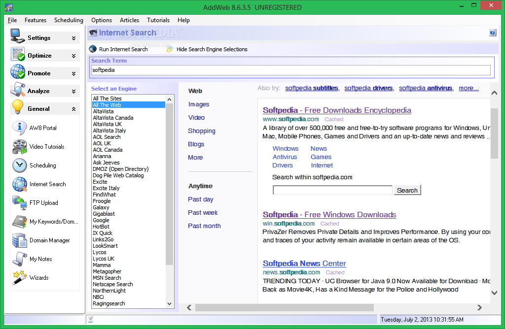Open the Softpedia News Center link
This screenshot has height=329, width=505.
click(304, 263)
